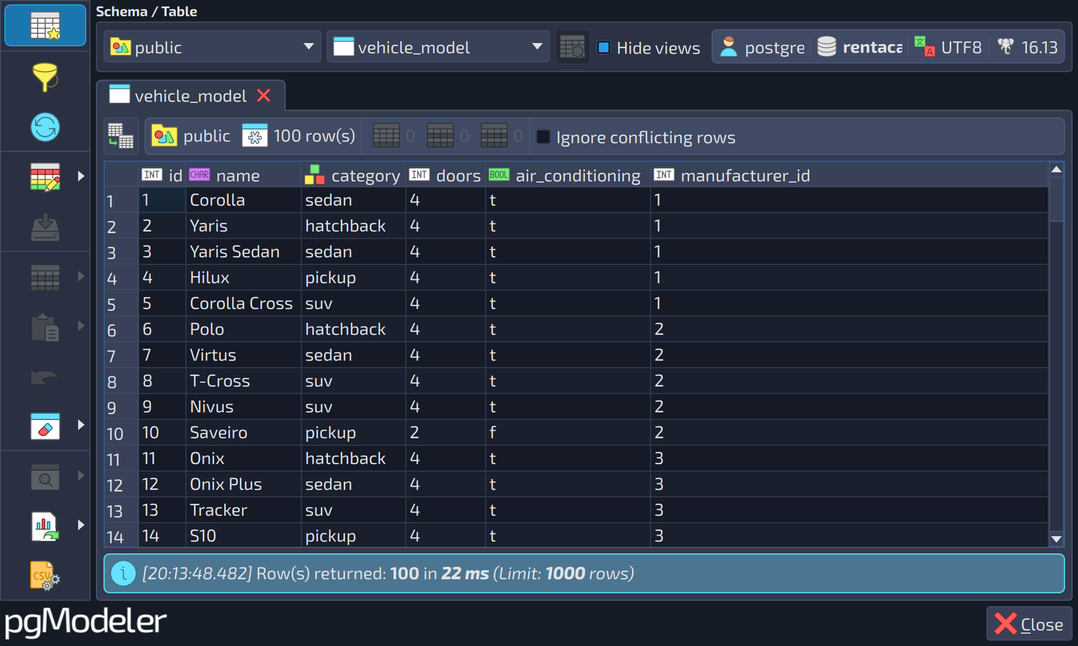1078x646 pixels.
Task: Click the table filter icon beside Hide views
Action: (x=572, y=47)
